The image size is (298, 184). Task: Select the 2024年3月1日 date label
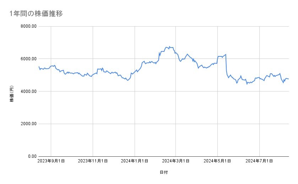(176, 161)
